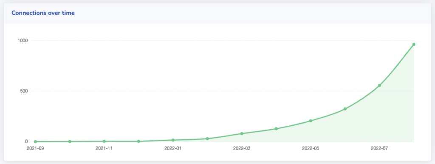Screen dimensions: 435x164
Task: Click the final highest data point near 1000
Action: pos(414,45)
